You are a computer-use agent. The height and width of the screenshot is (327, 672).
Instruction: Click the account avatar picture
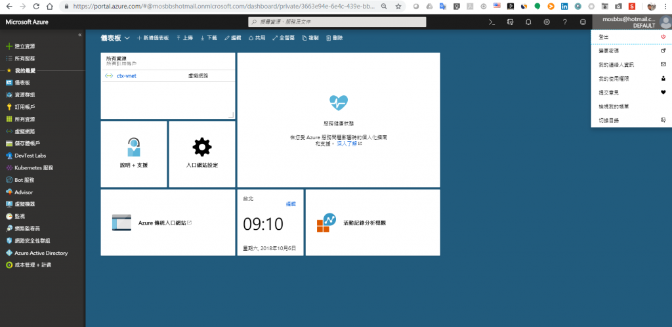point(665,22)
